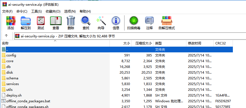Image resolution: width=246 pixels, height=108 pixels.
Task: Click CRC32 value F65D9297
Action: 223,101
